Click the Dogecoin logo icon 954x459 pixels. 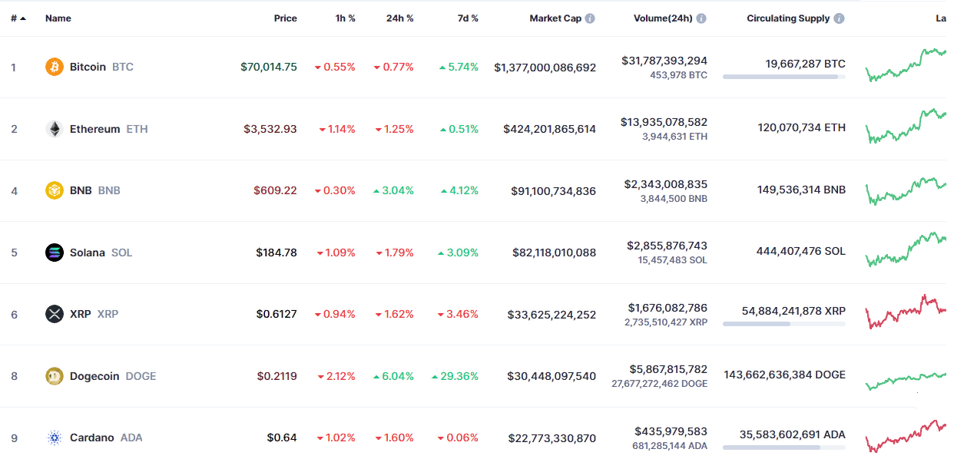(54, 376)
